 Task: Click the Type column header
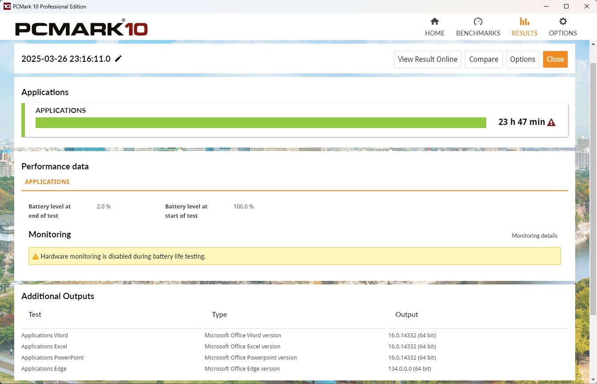219,314
